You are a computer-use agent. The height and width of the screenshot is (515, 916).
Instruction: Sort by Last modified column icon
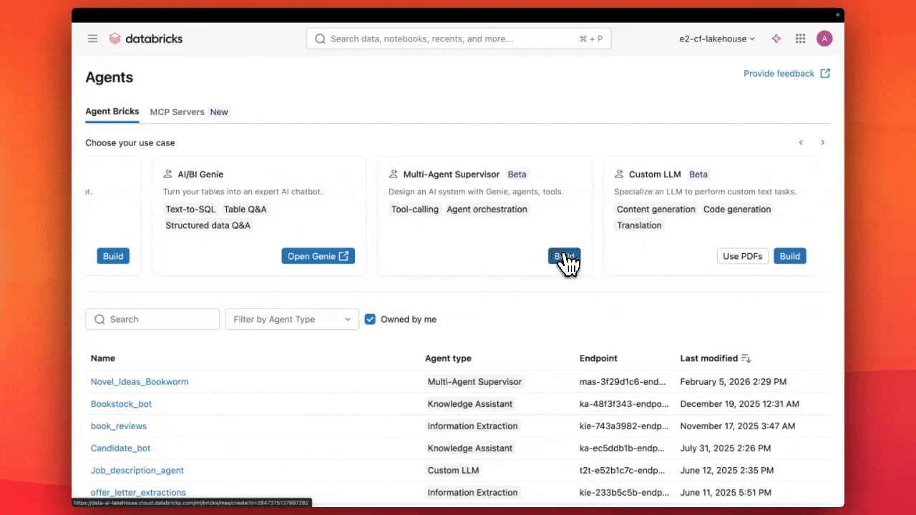click(746, 358)
